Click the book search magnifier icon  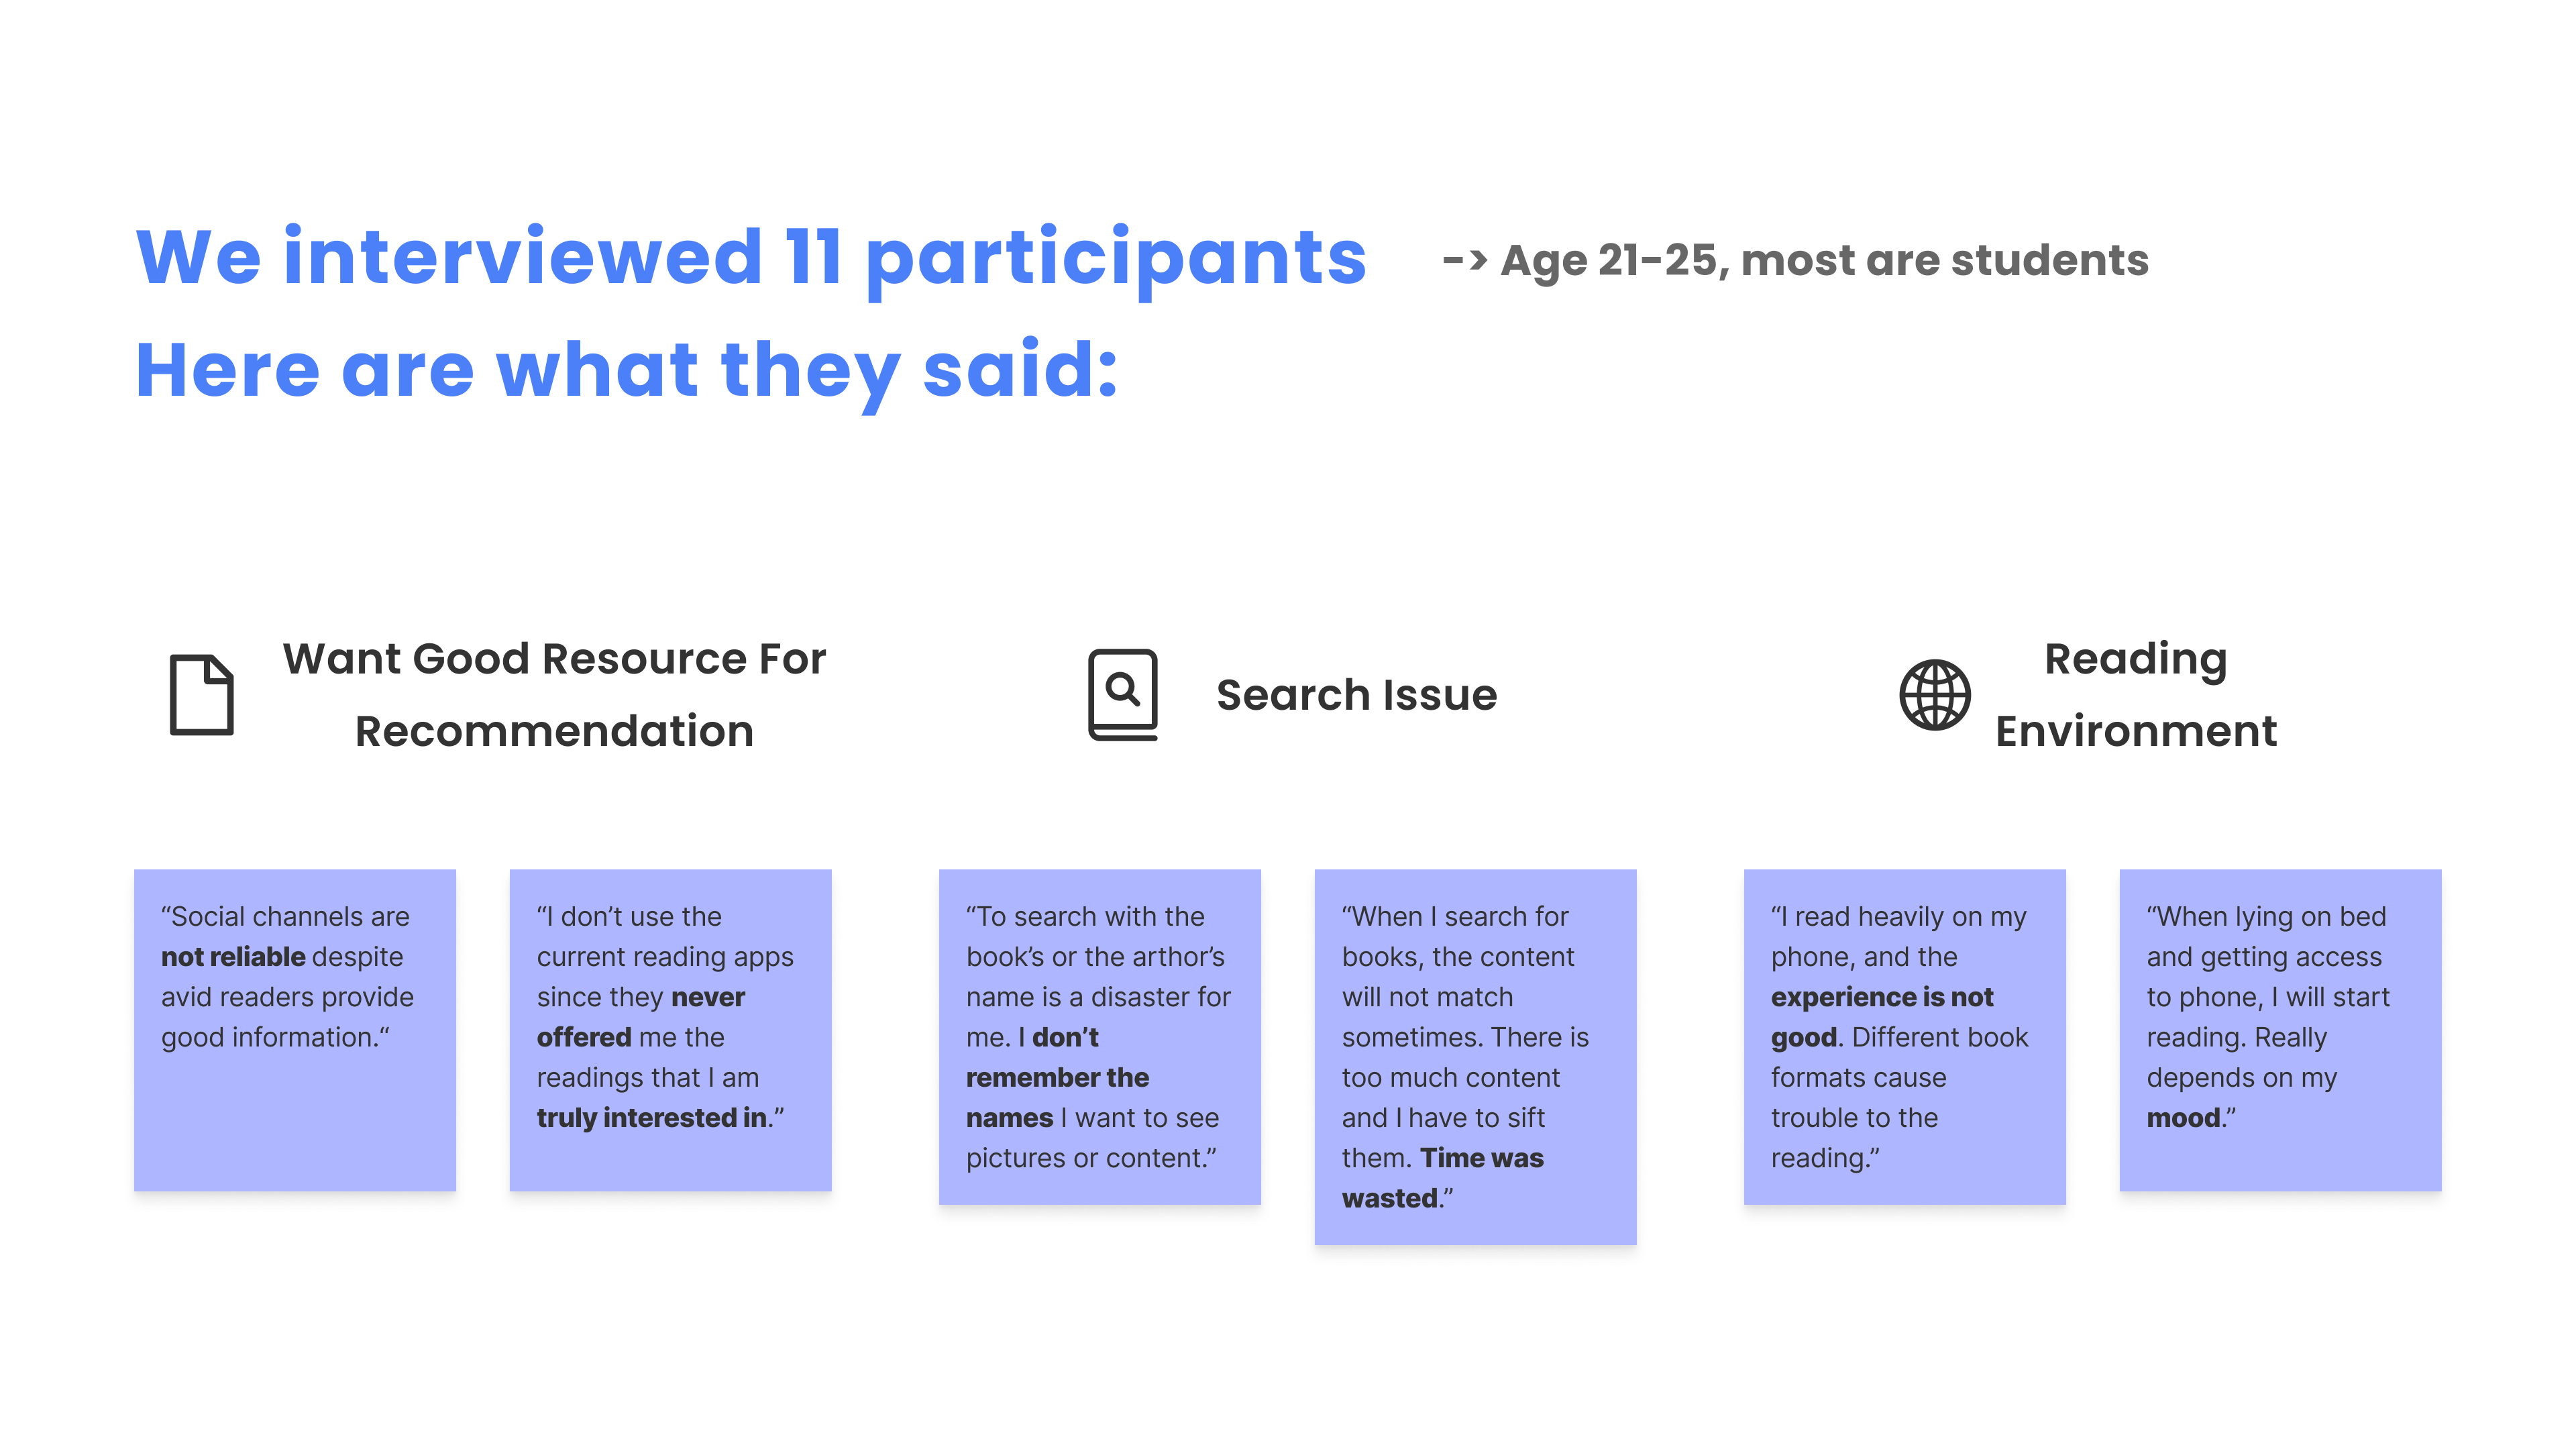(x=1122, y=695)
